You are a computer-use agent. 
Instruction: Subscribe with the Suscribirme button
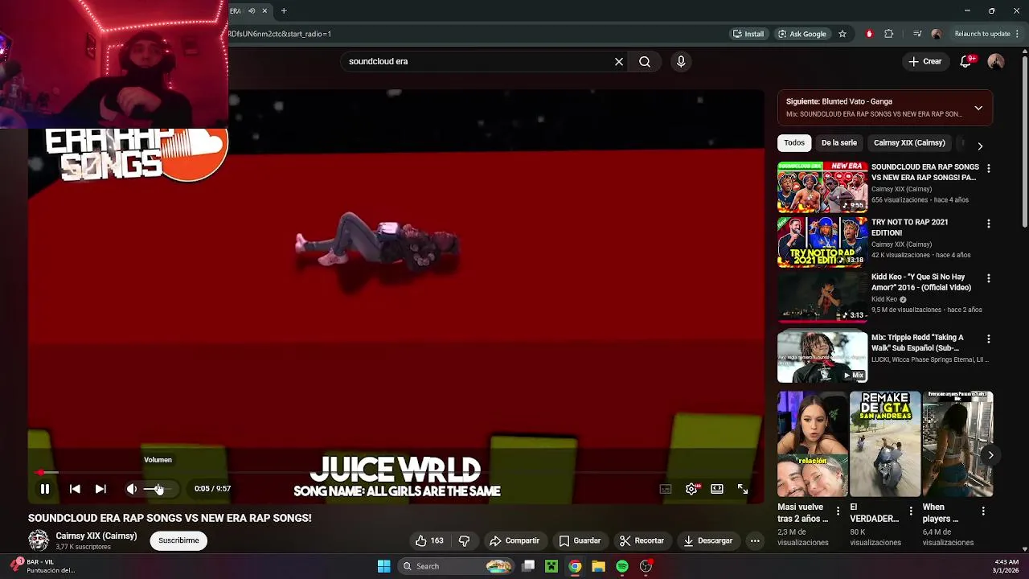point(178,540)
